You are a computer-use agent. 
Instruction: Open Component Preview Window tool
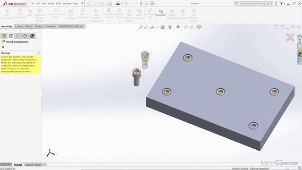tap(40, 15)
